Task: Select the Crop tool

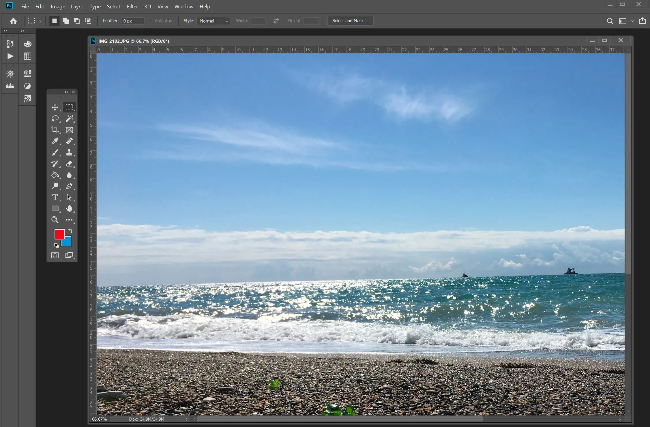Action: 55,130
